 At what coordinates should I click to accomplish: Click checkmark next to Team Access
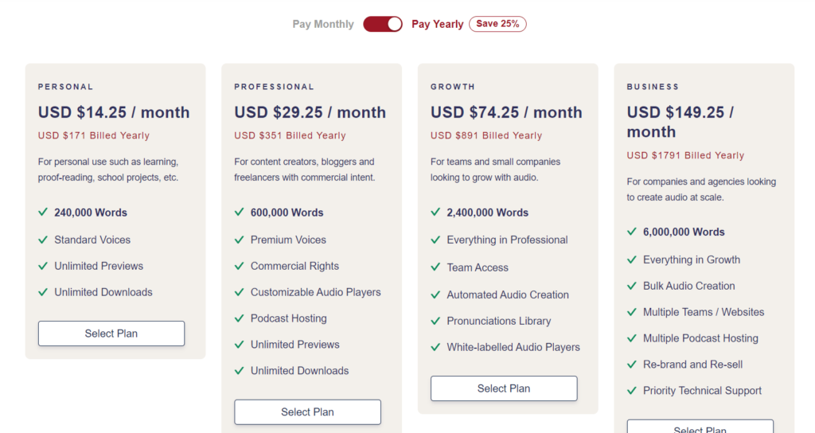[x=435, y=267]
